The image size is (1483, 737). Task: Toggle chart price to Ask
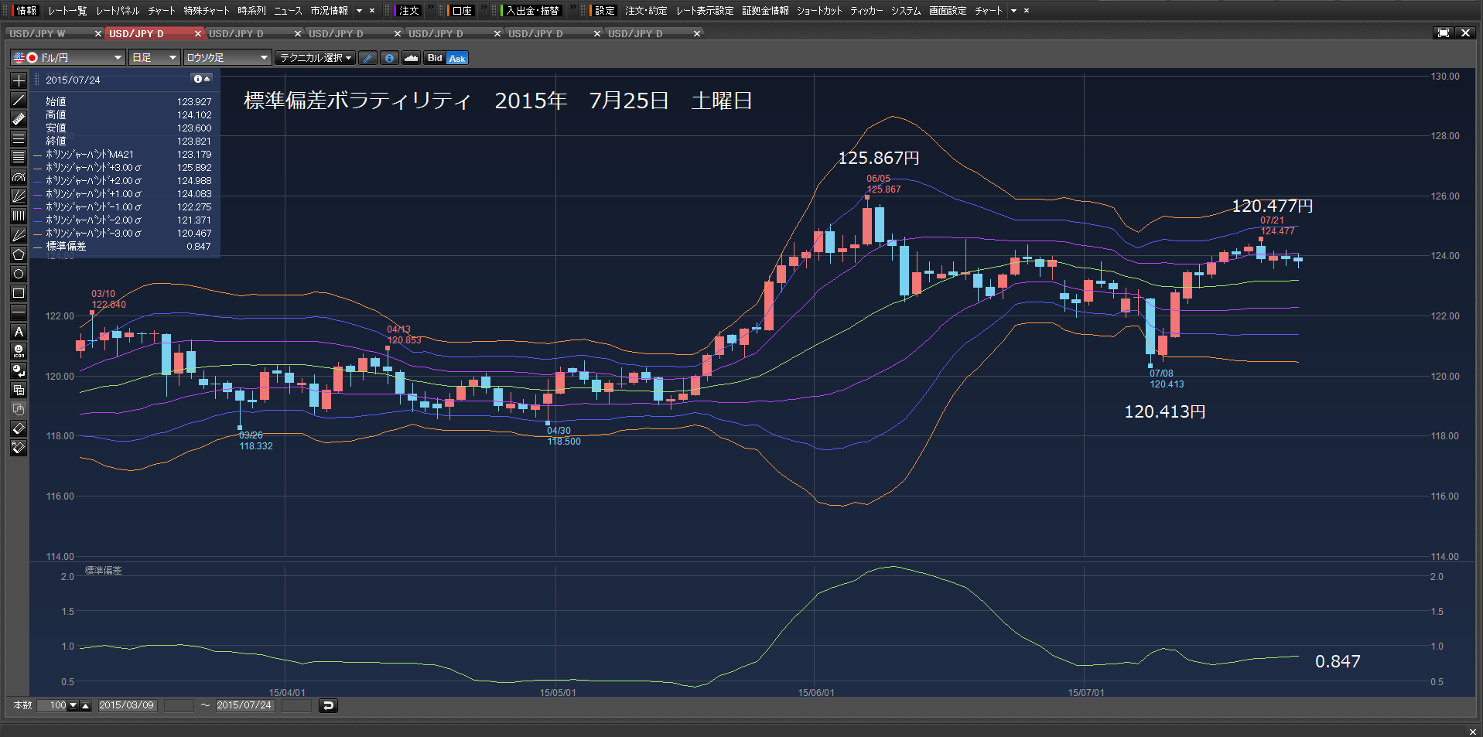[x=457, y=58]
